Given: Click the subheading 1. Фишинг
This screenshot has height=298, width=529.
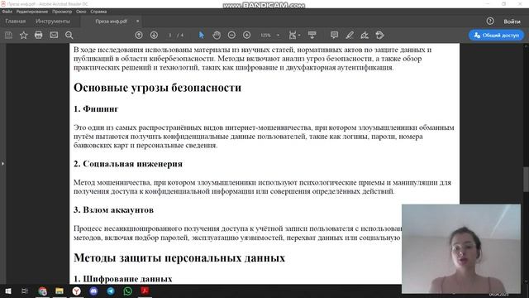Looking at the screenshot, I should pos(96,108).
